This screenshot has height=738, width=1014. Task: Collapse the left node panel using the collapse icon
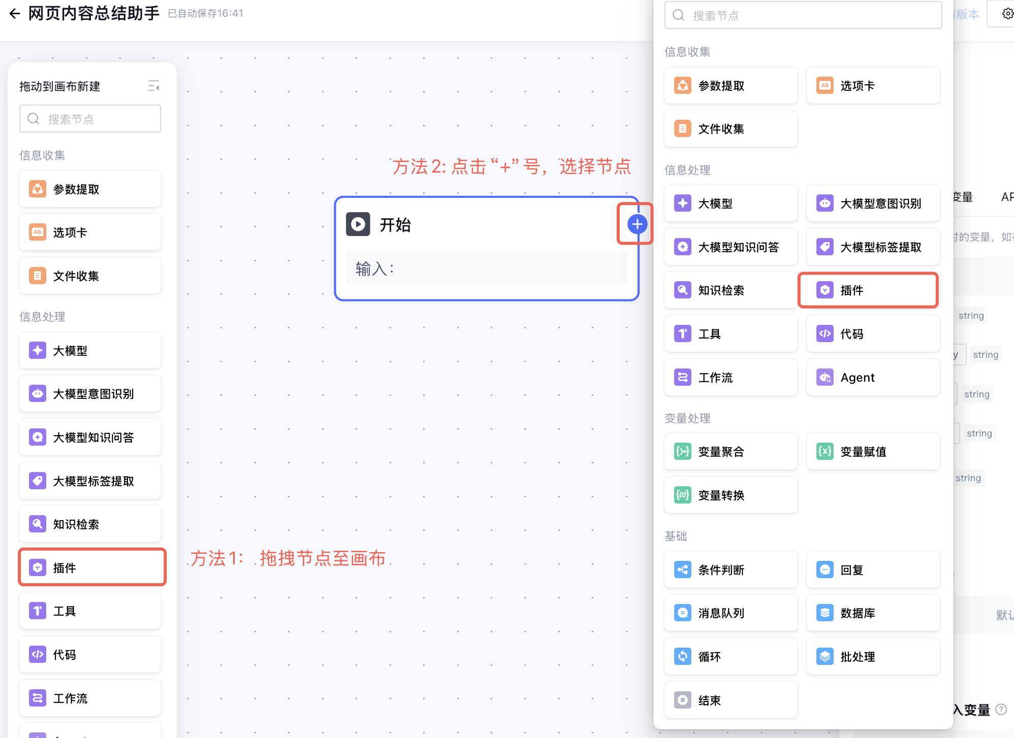pyautogui.click(x=154, y=86)
